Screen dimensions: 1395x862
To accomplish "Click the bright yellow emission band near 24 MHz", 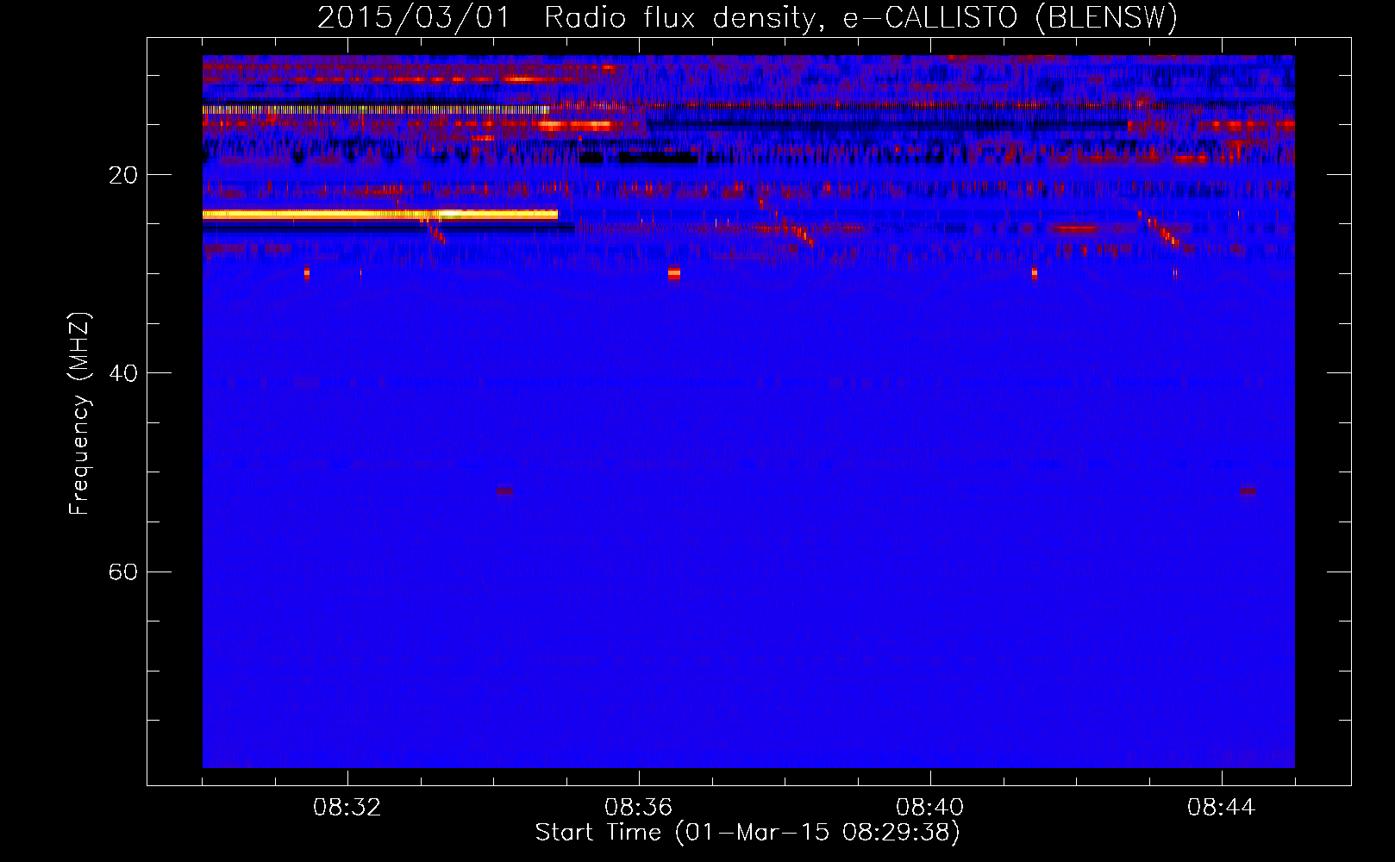I will coord(380,215).
